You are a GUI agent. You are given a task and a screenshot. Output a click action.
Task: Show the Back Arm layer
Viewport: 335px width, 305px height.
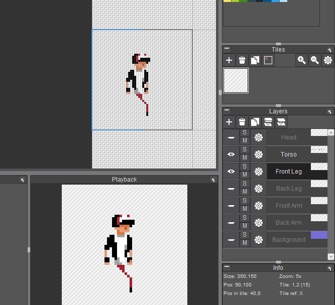pos(231,223)
